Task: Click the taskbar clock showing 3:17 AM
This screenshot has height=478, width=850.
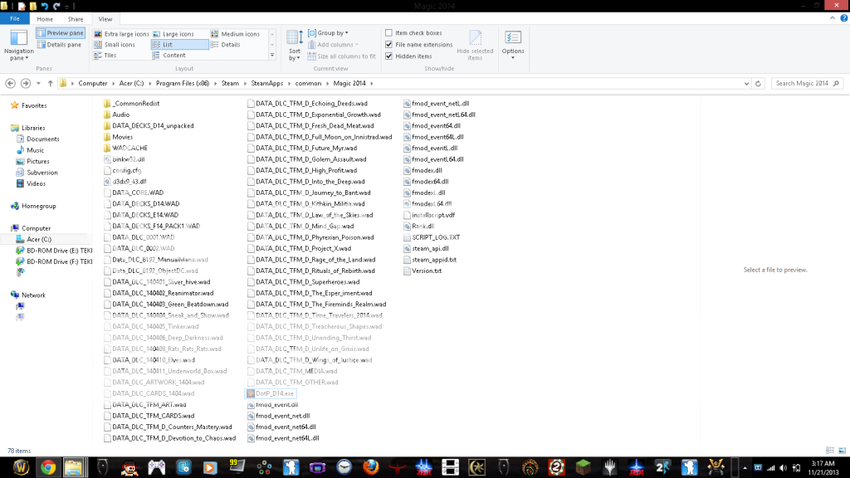Action: (x=823, y=467)
